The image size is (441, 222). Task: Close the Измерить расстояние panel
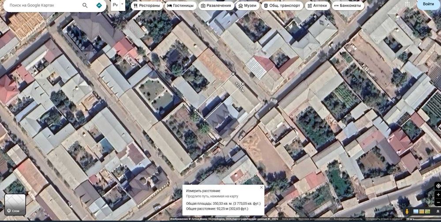click(x=261, y=188)
